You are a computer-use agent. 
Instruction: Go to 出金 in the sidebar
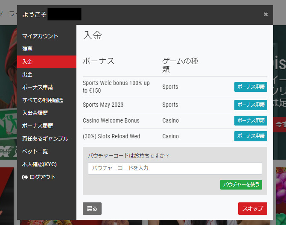tap(27, 75)
